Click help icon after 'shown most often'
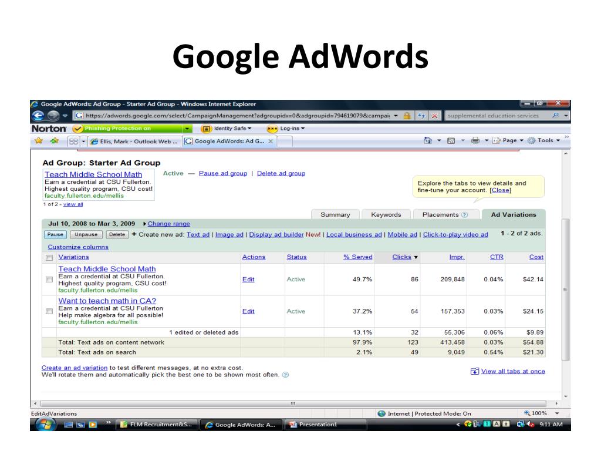The image size is (601, 451). click(x=285, y=375)
